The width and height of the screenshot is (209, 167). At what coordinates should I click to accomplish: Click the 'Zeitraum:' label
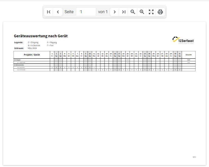[19, 48]
